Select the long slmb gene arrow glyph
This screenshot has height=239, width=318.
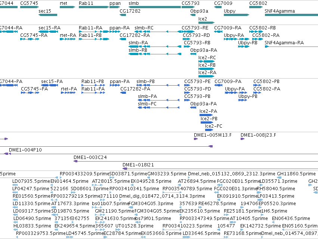coord(155,7)
